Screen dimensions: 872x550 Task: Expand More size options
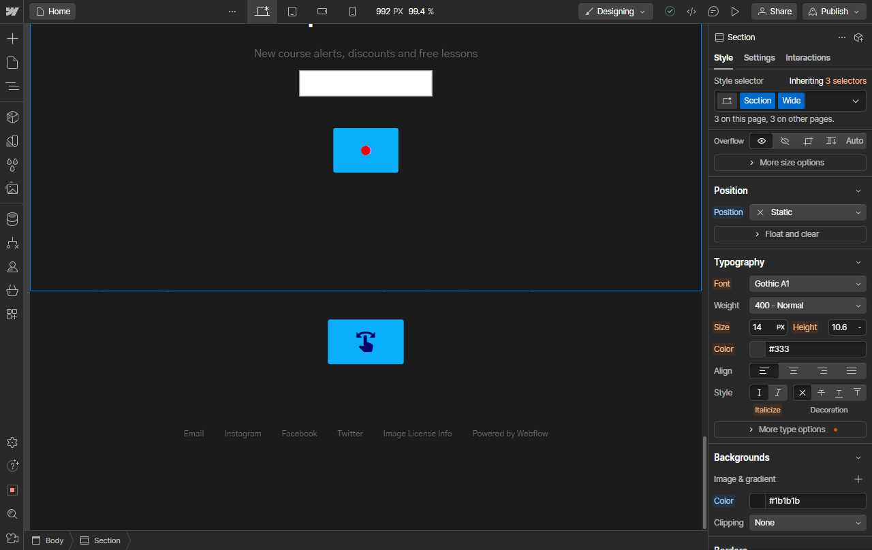790,163
